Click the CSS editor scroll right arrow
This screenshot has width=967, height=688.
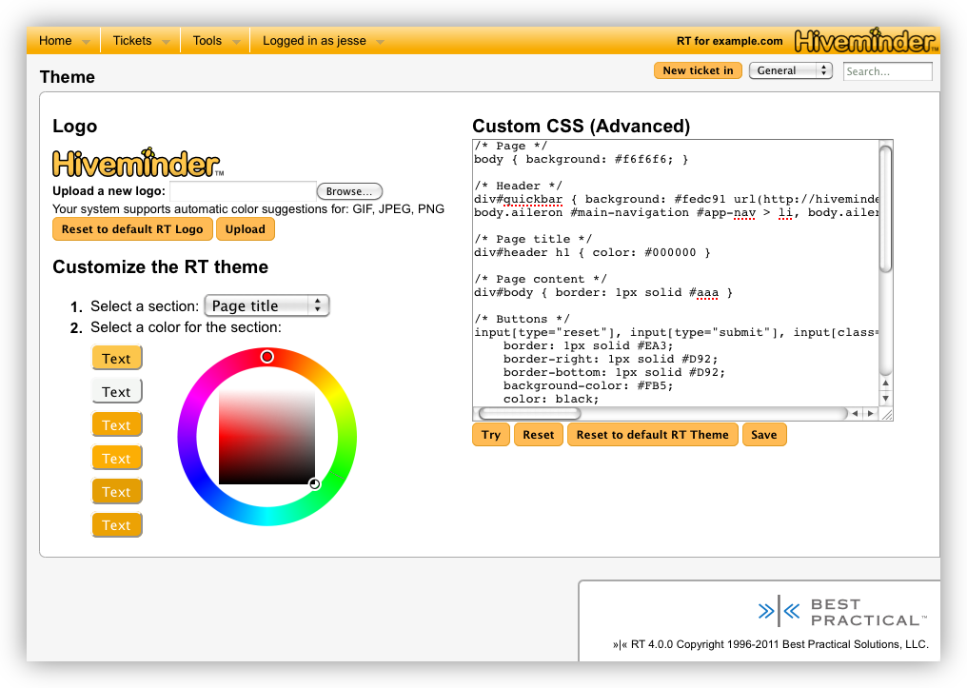870,414
